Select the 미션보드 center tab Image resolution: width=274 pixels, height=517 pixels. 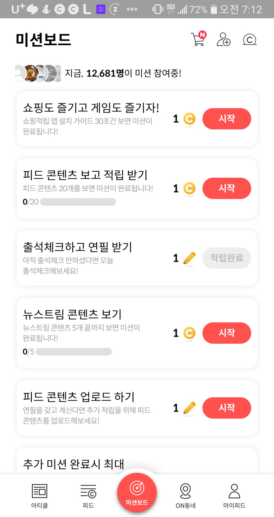click(x=137, y=493)
